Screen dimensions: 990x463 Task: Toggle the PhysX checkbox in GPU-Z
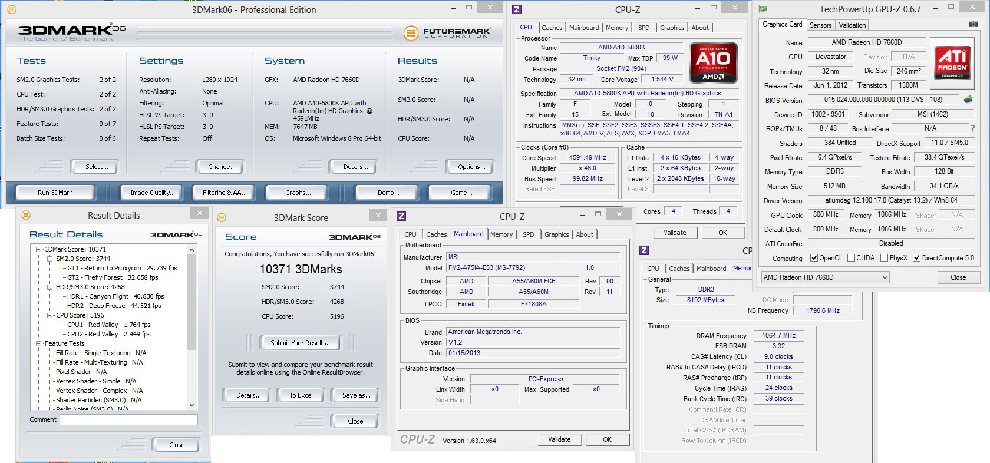tap(884, 258)
